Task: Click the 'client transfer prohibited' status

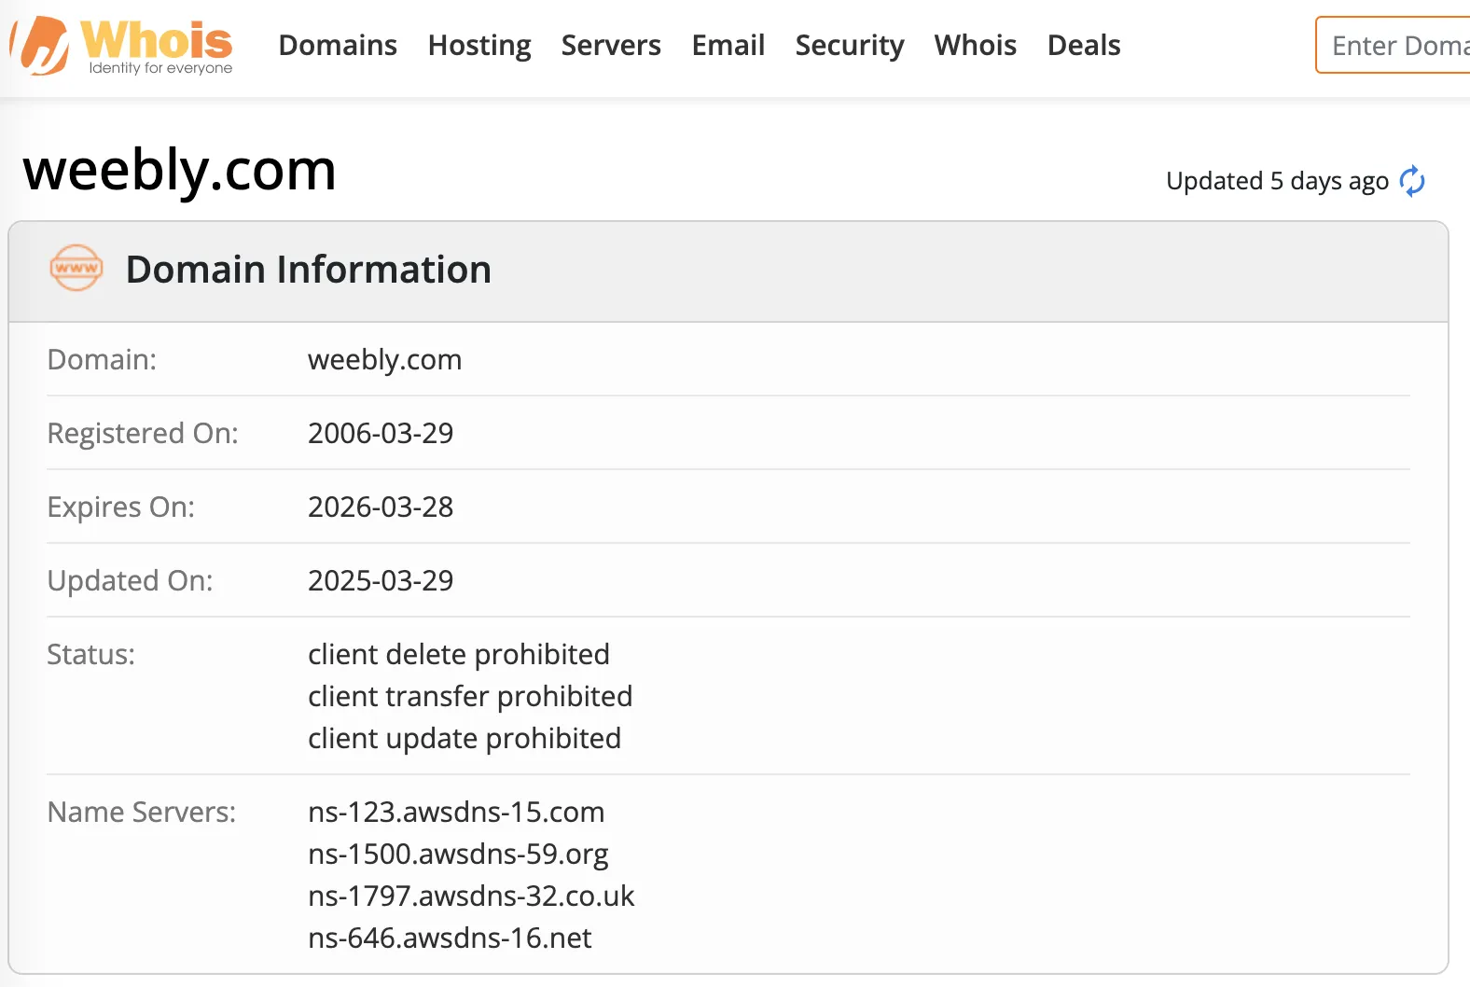Action: [470, 696]
